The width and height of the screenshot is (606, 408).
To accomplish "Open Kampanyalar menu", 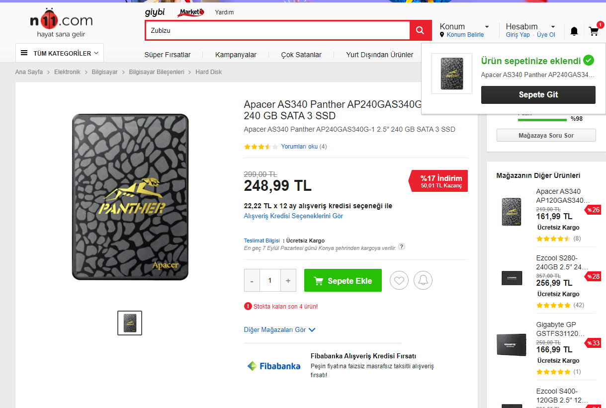I will [x=236, y=55].
